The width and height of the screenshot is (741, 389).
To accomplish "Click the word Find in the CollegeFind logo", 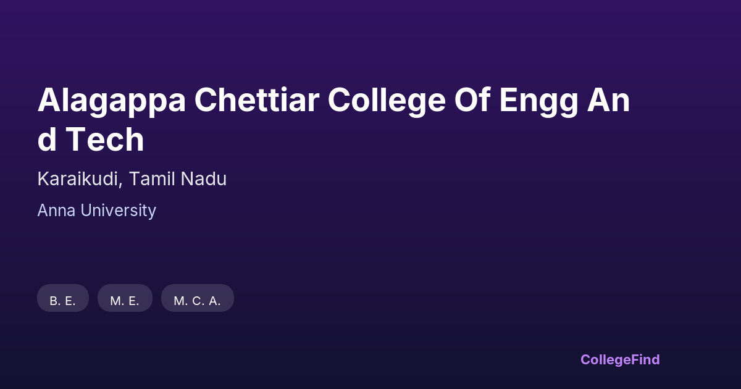I will [x=645, y=359].
